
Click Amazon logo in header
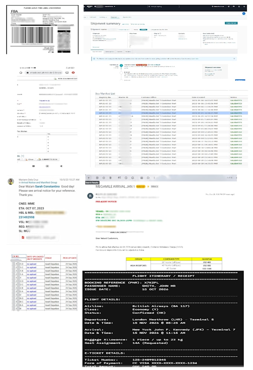click(x=90, y=7)
